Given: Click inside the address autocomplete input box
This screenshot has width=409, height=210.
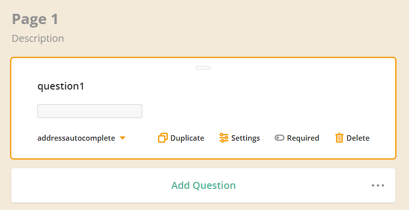Looking at the screenshot, I should (90, 111).
